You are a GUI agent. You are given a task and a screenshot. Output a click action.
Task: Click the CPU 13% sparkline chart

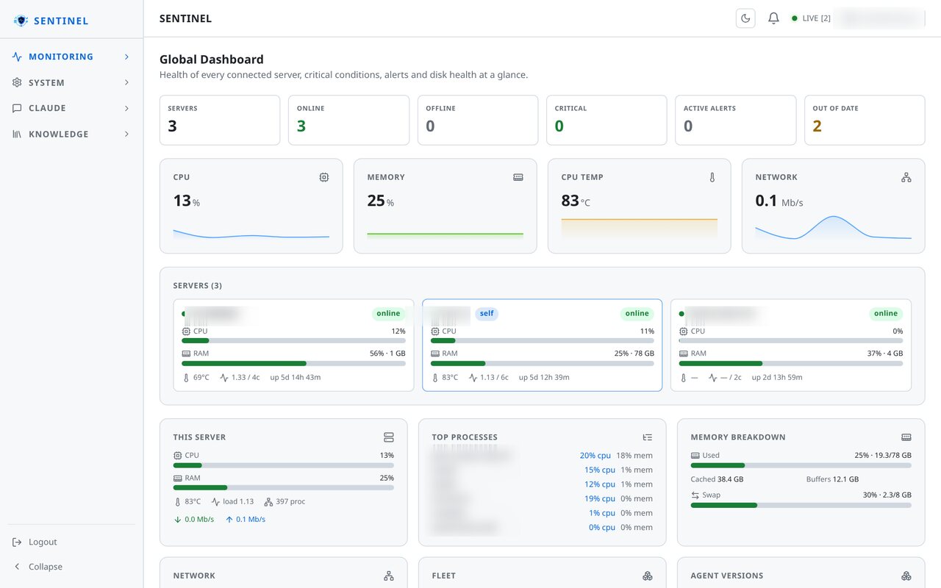(x=251, y=234)
